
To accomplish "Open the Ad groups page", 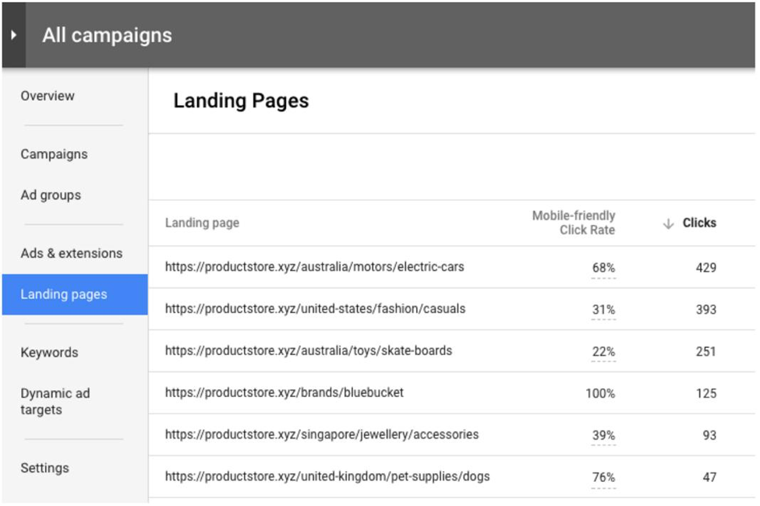I will (x=51, y=195).
